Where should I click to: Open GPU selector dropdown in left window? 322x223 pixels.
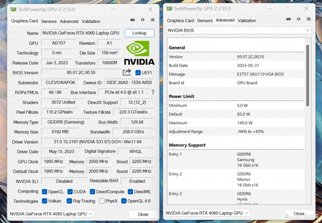(52, 214)
